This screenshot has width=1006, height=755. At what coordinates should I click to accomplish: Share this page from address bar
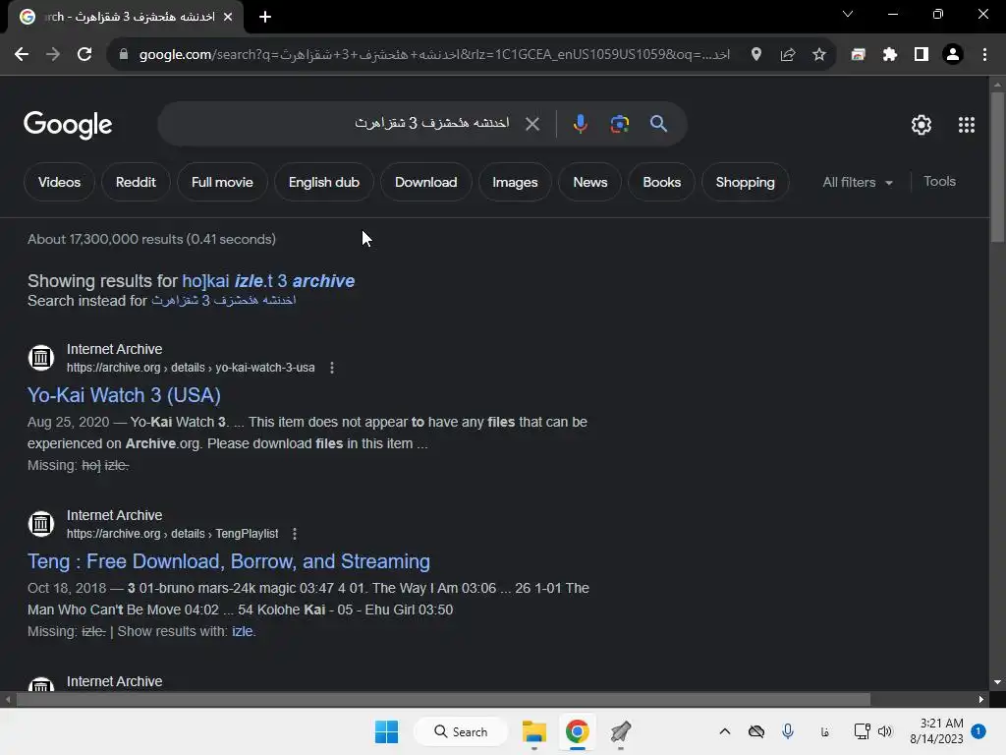788,55
